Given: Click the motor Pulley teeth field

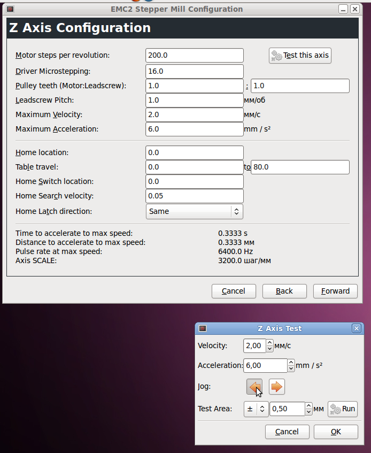Looking at the screenshot, I should 195,86.
